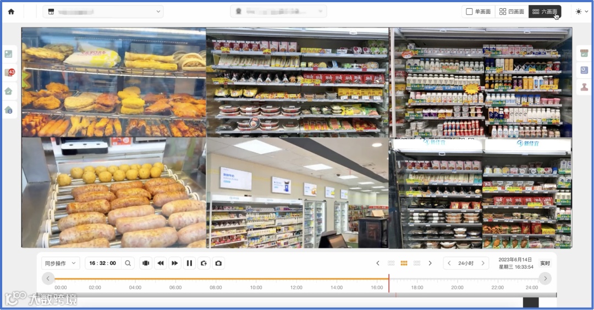This screenshot has width=594, height=310.
Task: Open the store selector dropdown
Action: 103,12
